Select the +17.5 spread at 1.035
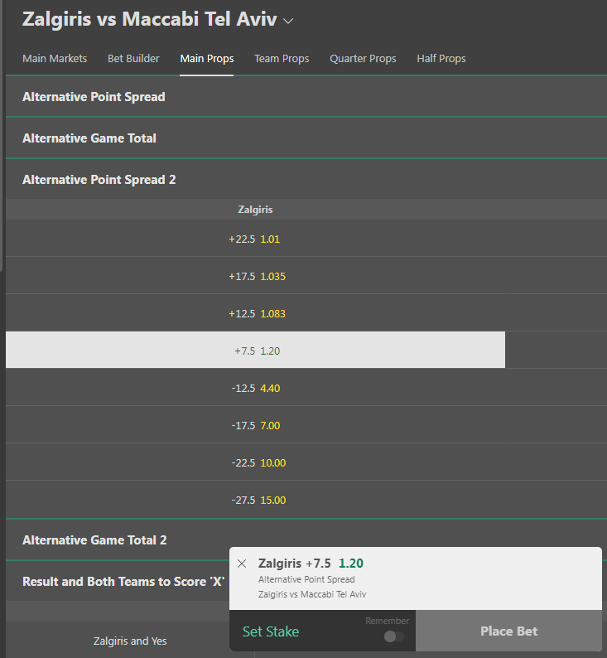Image resolution: width=607 pixels, height=658 pixels. pyautogui.click(x=255, y=276)
